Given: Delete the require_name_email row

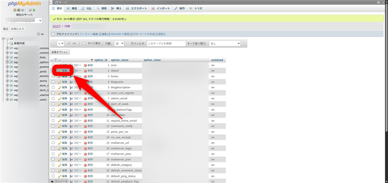Looking at the screenshot, I should 88,121.
